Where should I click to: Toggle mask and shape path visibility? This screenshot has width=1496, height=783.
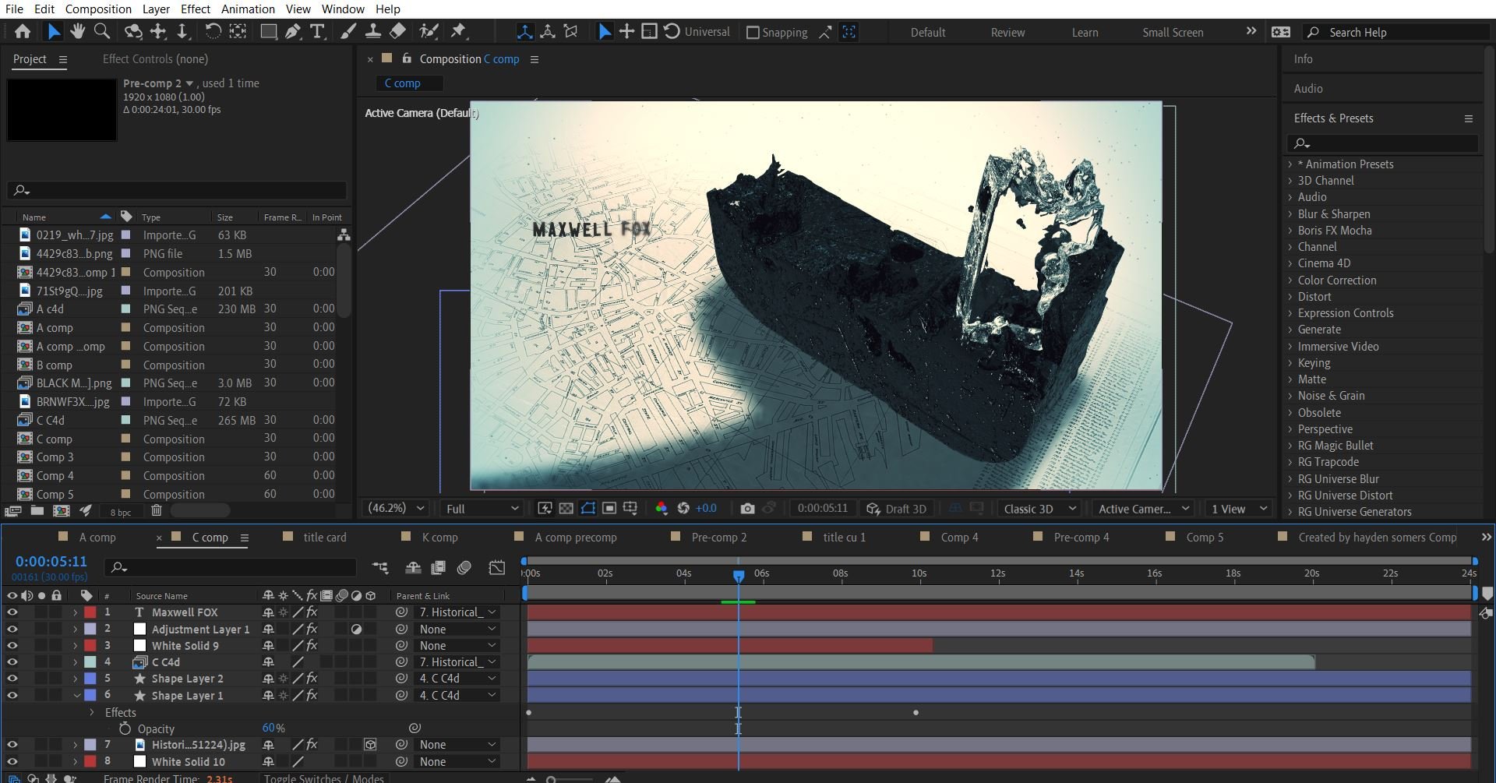588,509
